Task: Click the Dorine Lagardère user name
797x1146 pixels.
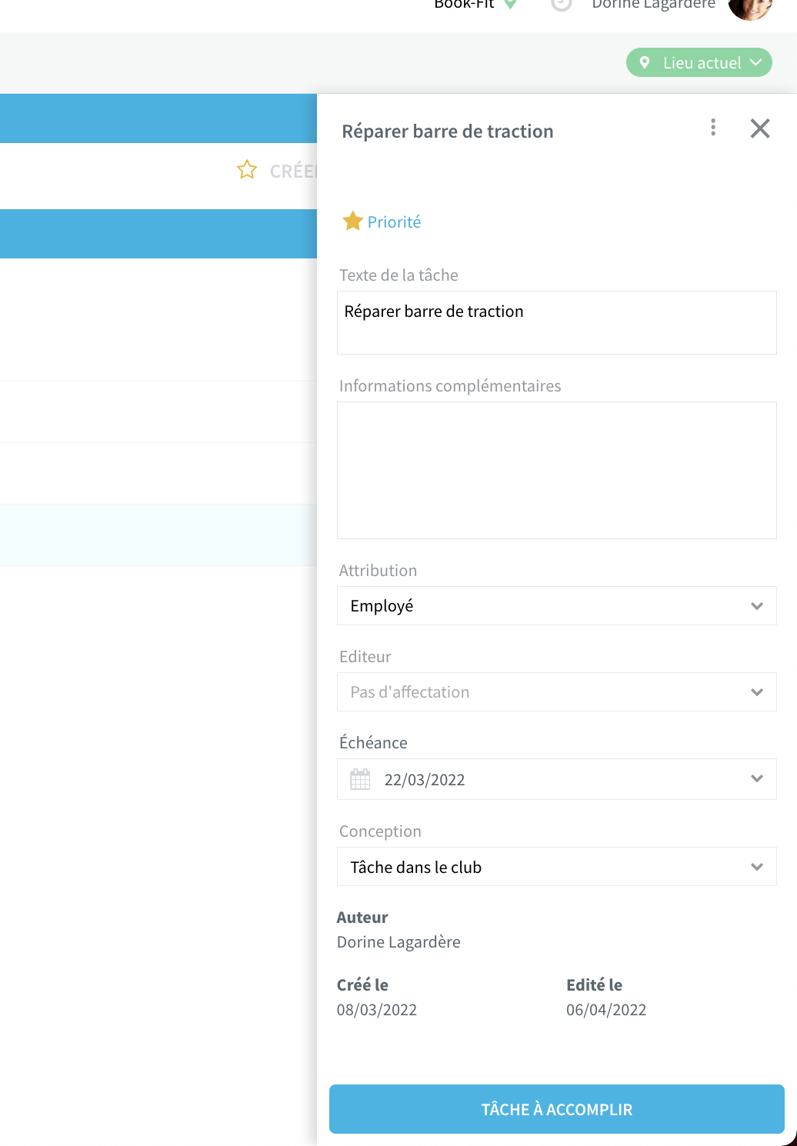Action: (653, 5)
